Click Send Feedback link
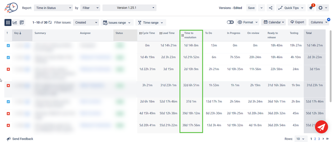 [20, 139]
